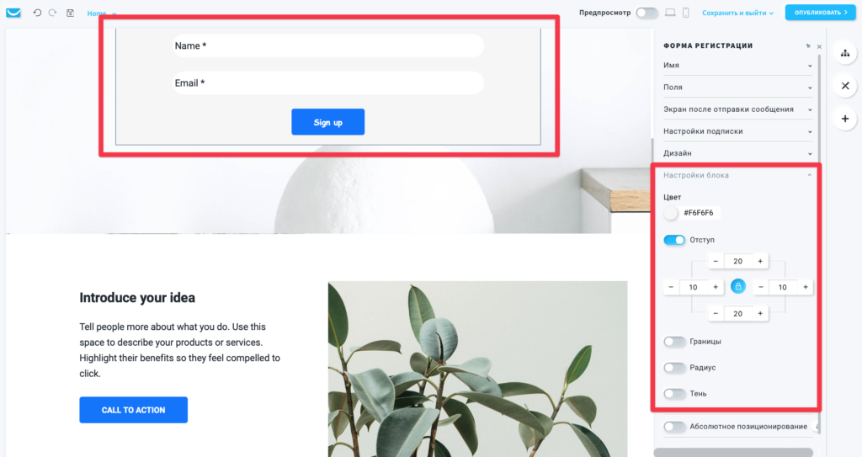Disable the Отступ padding toggle
This screenshot has height=457, width=862.
674,240
